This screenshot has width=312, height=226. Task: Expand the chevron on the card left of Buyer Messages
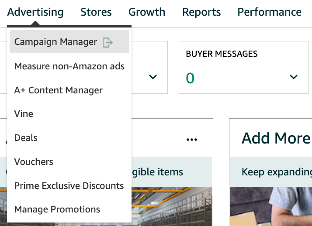click(x=153, y=77)
